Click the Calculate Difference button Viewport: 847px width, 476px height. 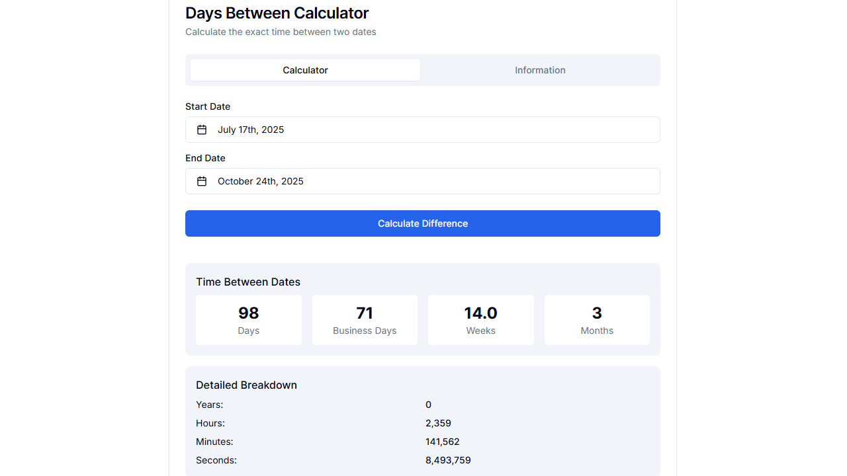tap(422, 223)
